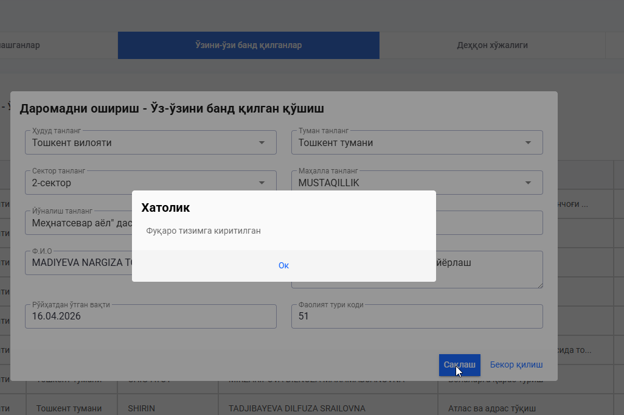Click the Сақлаш save button
This screenshot has height=415, width=624.
coord(459,365)
